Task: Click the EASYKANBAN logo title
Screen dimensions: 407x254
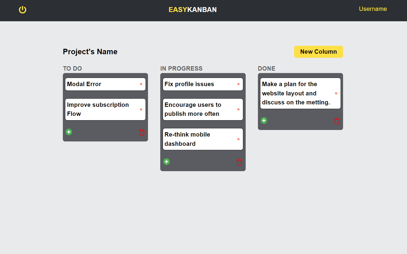Action: (x=193, y=10)
